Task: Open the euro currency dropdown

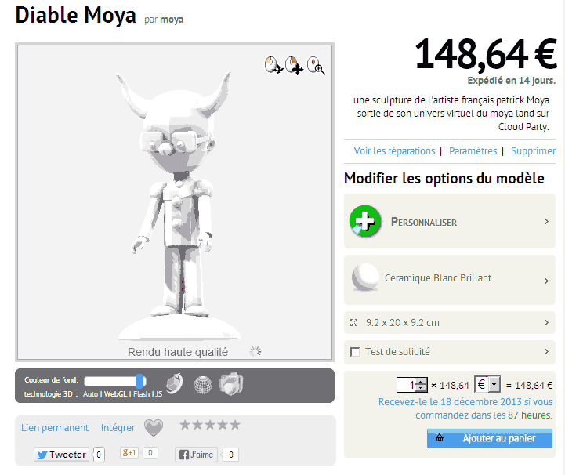Action: click(x=487, y=384)
